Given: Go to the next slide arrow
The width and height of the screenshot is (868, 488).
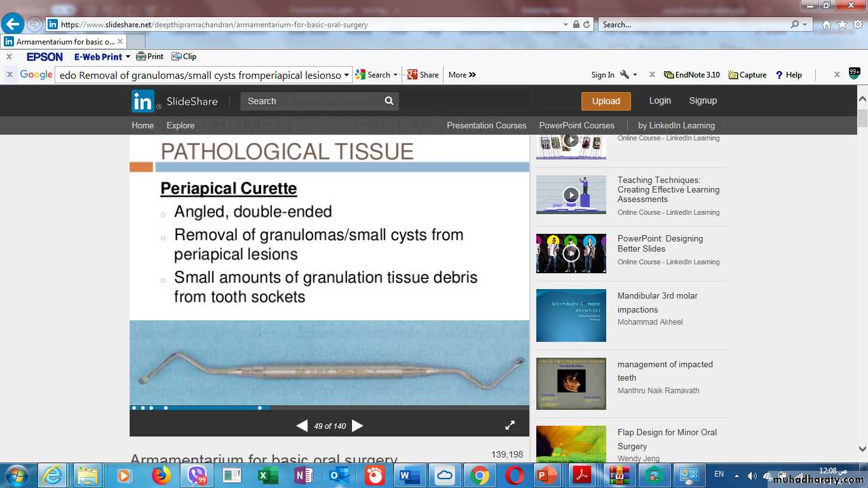Looking at the screenshot, I should pos(358,426).
